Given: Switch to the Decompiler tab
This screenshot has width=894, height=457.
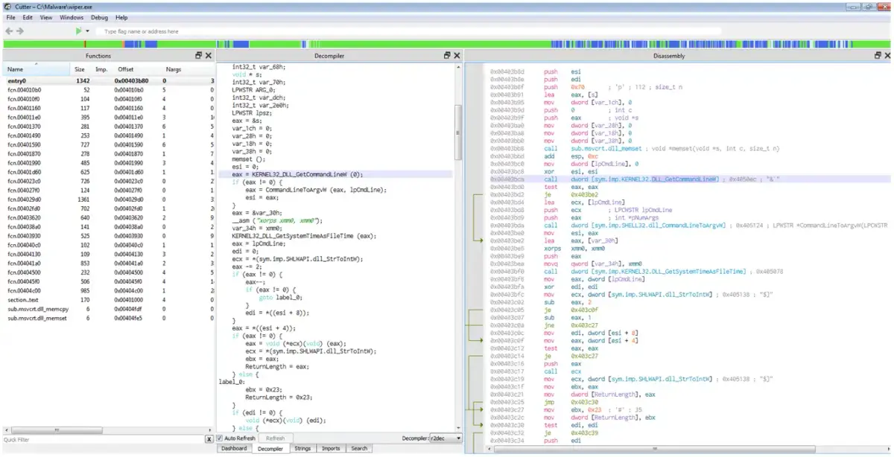Looking at the screenshot, I should 270,448.
